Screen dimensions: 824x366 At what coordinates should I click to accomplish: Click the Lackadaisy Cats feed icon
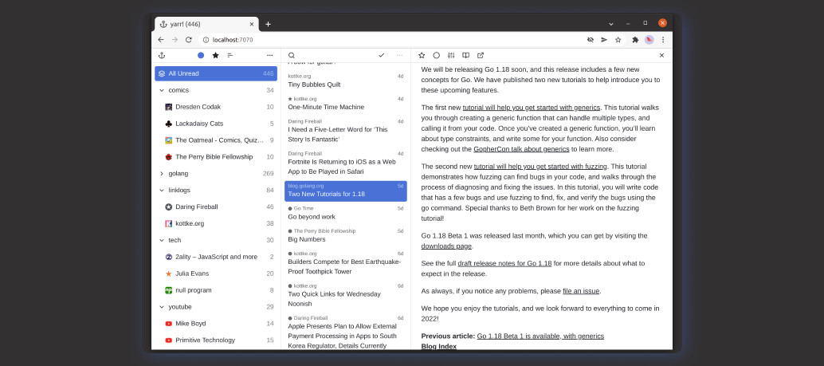[x=169, y=124]
